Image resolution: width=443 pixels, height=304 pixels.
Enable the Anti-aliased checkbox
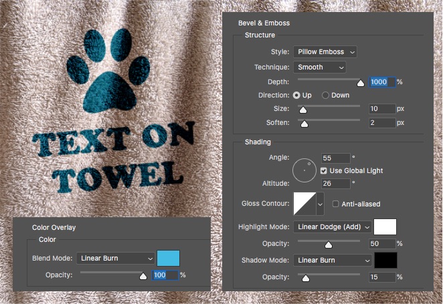[336, 203]
